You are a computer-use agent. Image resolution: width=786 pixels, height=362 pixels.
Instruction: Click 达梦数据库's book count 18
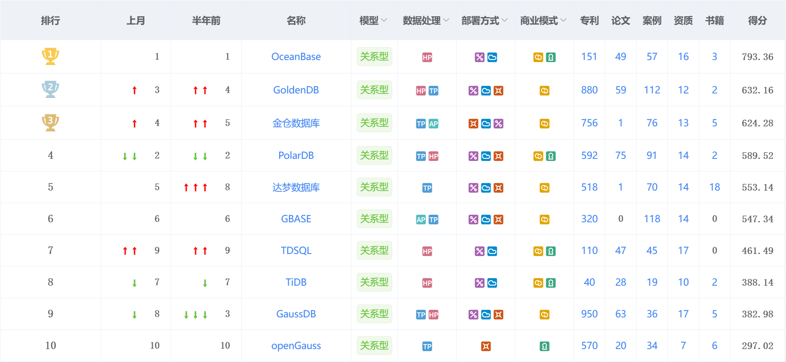(715, 187)
